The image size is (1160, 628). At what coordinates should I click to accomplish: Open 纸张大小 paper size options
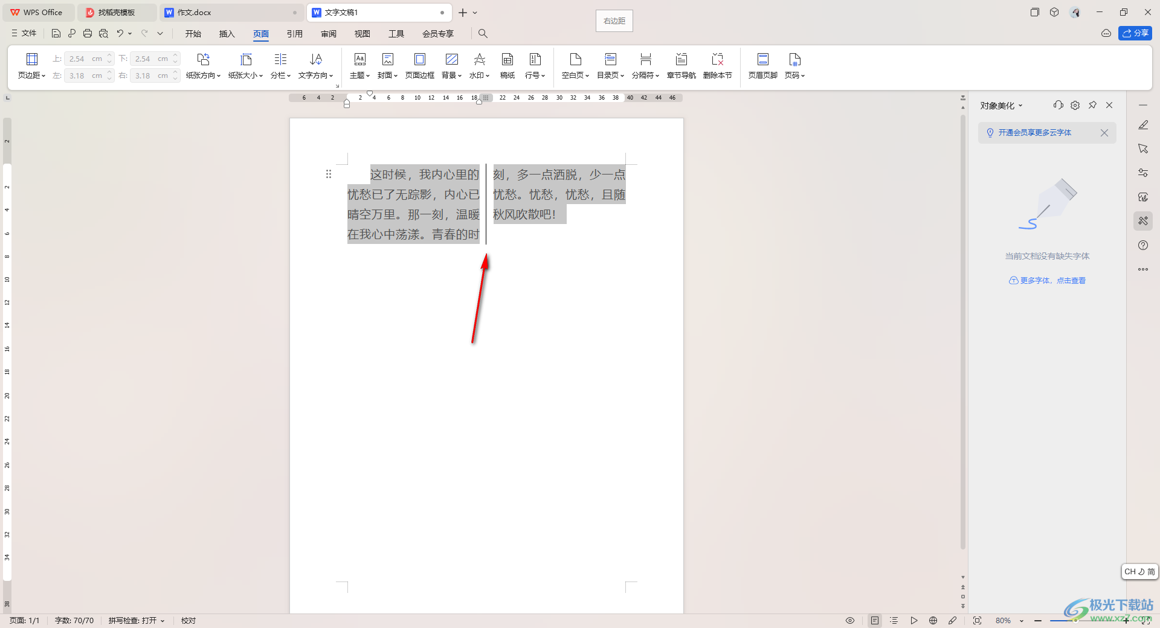click(245, 66)
